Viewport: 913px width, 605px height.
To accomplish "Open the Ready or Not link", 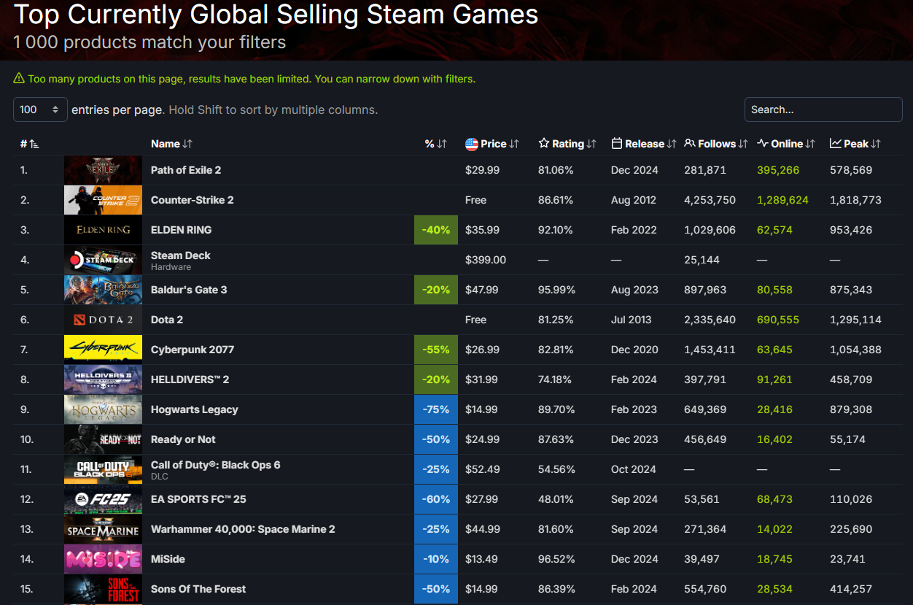I will point(183,439).
